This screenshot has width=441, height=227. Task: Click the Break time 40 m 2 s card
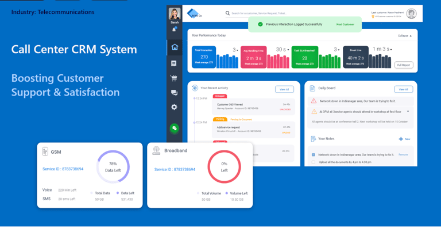(355, 57)
